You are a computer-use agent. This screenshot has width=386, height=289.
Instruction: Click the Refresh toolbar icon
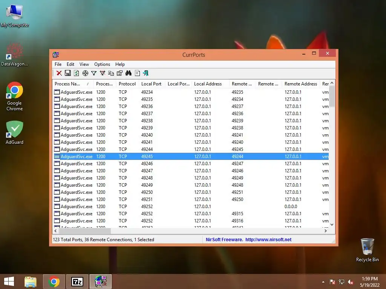[76, 73]
